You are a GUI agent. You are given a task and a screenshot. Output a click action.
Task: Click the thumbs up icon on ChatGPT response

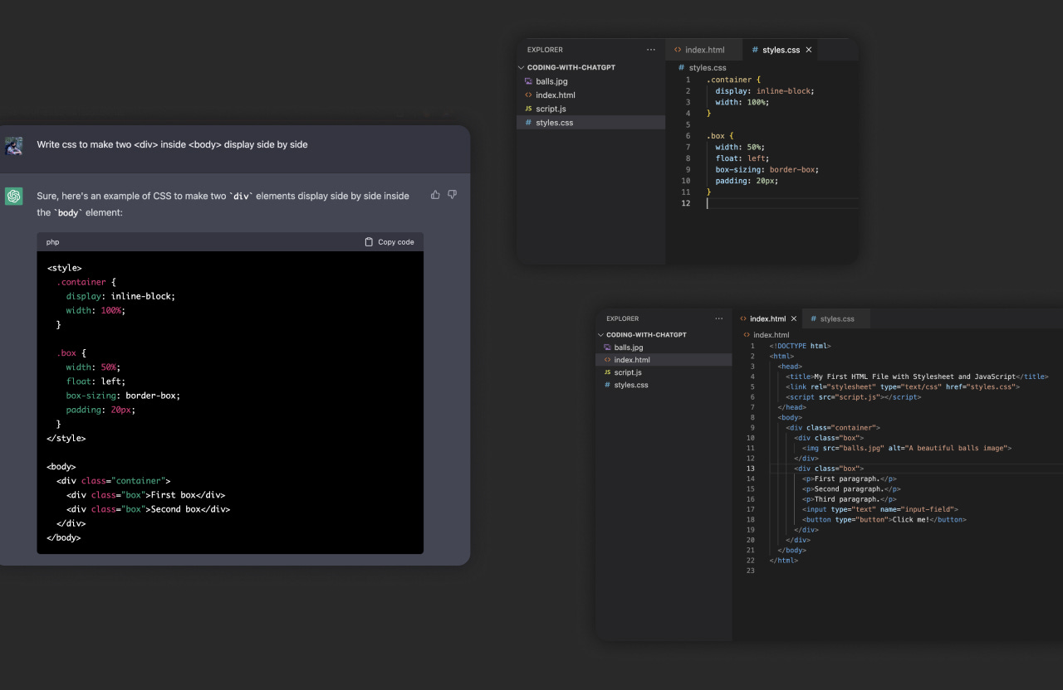(x=435, y=195)
